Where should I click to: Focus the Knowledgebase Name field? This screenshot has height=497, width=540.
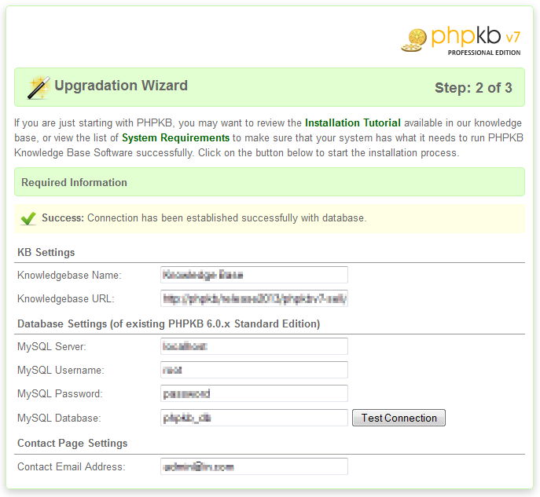(x=254, y=275)
